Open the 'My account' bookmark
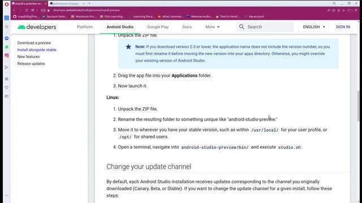The image size is (362, 203). click(255, 16)
